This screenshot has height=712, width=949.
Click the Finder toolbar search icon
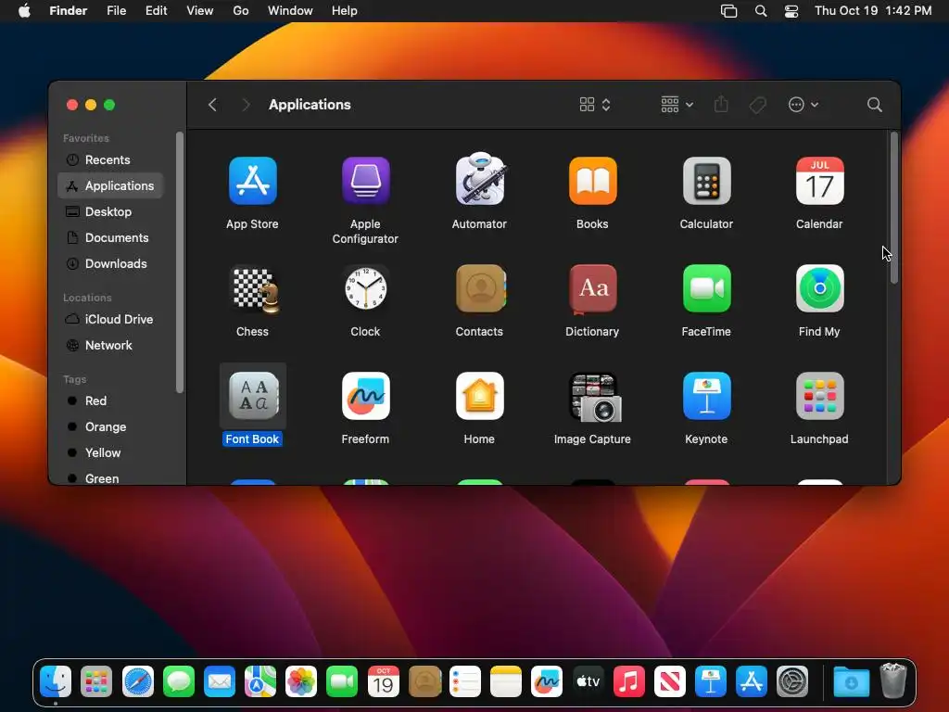(874, 105)
